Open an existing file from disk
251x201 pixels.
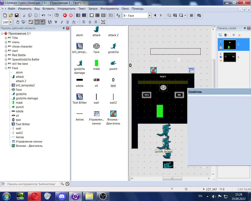tap(11, 15)
